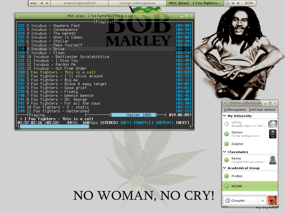
Task: Select 'Incubus - Stellar' track
Action: coord(105,41)
